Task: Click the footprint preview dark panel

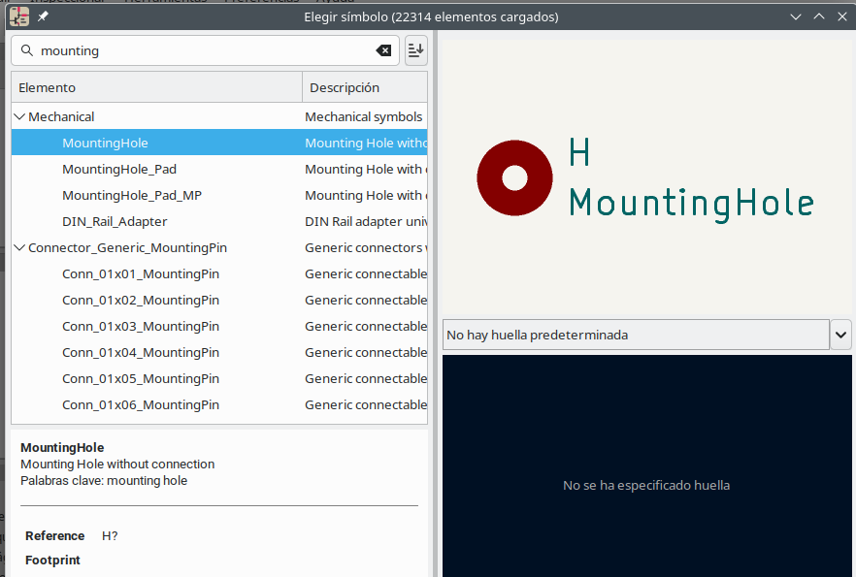Action: coord(646,436)
